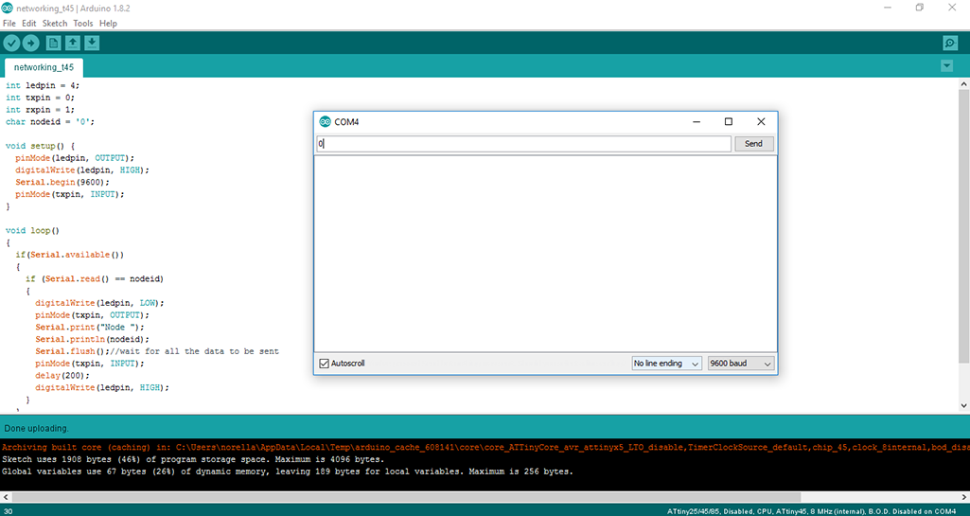Click the Arduino logo in main title bar
Image resolution: width=970 pixels, height=516 pixels.
point(8,8)
